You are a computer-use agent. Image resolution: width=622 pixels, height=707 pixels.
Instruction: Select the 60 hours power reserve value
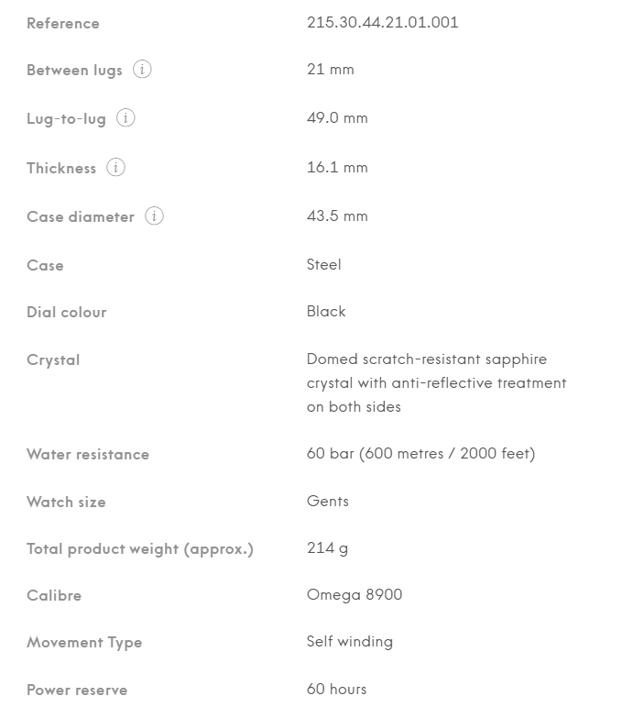[336, 690]
